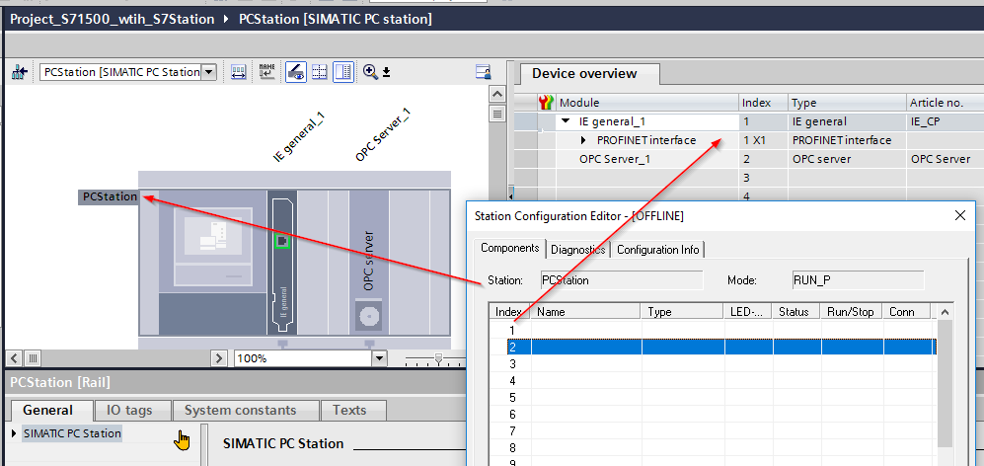Click the Index column header in Device overview
The image size is (984, 466).
point(763,103)
